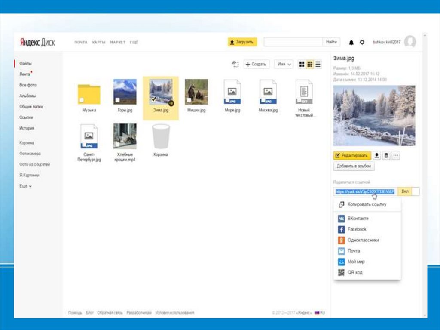Open Общие папки in the sidebar
The image size is (440, 330).
(31, 107)
